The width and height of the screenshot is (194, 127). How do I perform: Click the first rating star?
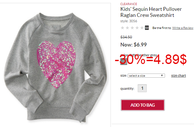[x=123, y=28]
